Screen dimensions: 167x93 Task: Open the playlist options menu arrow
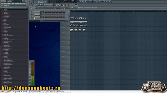pyautogui.click(x=69, y=8)
